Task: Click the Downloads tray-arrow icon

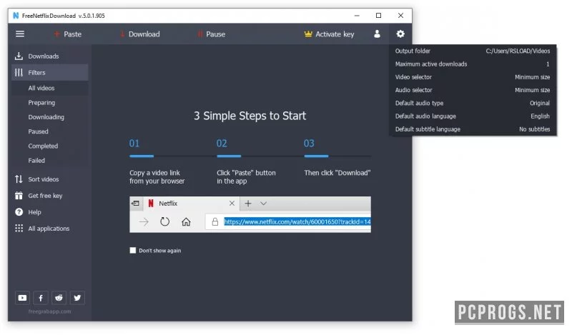Action: pyautogui.click(x=19, y=56)
